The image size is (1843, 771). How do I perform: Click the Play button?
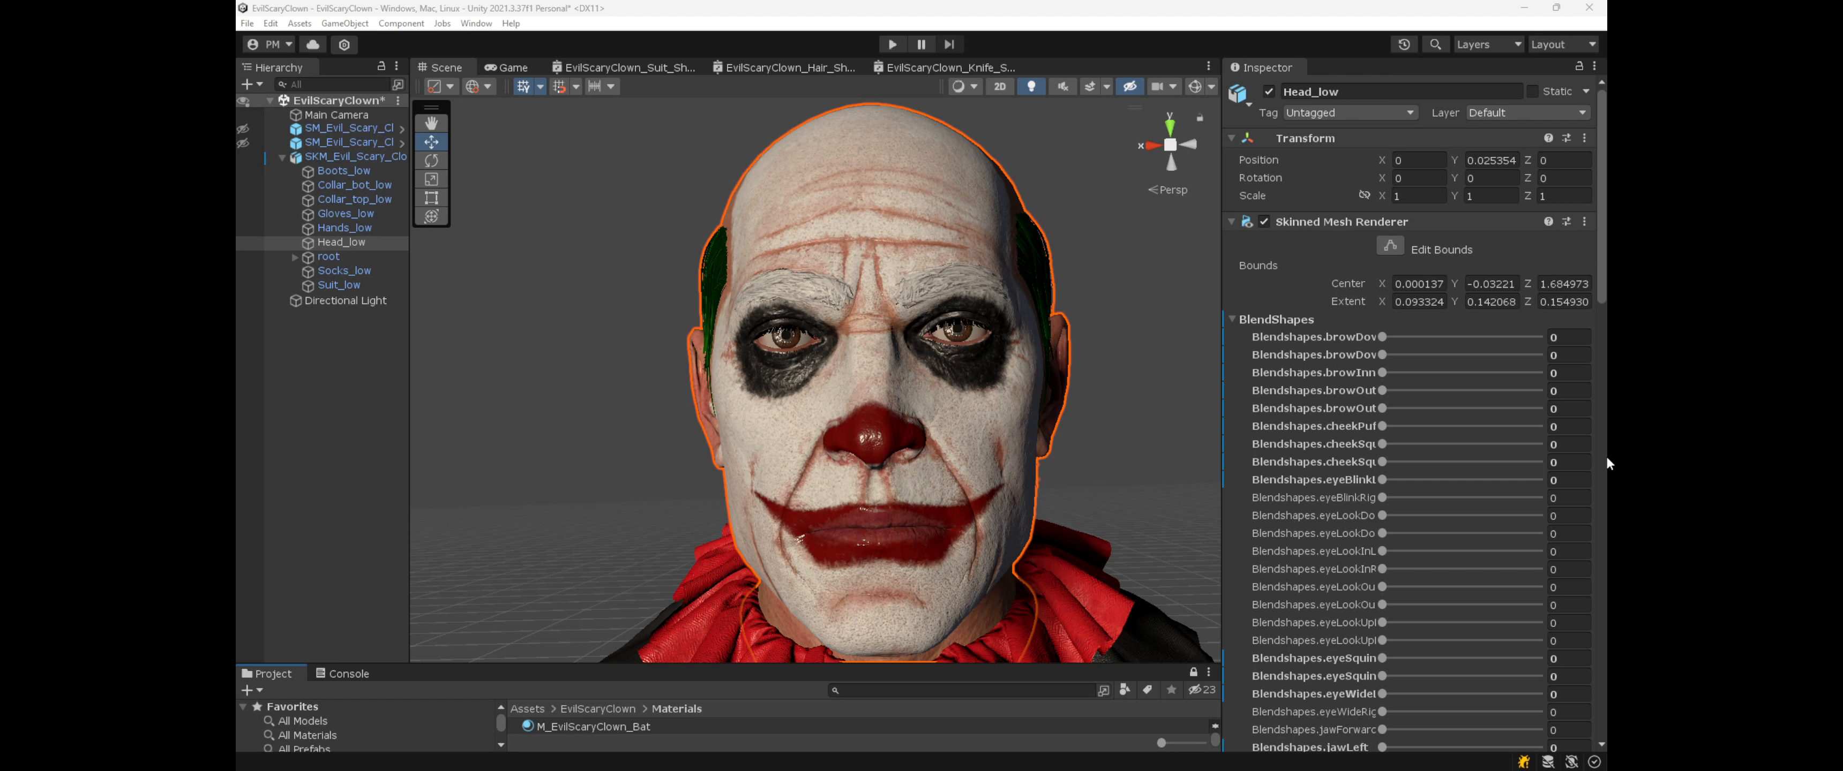coord(892,44)
